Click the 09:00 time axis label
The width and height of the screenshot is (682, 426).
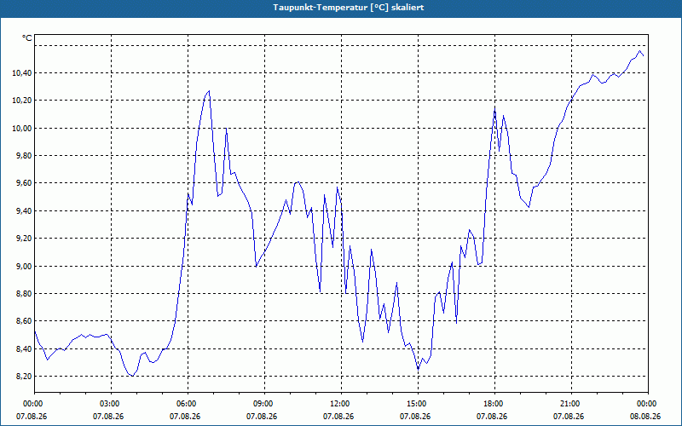click(264, 404)
